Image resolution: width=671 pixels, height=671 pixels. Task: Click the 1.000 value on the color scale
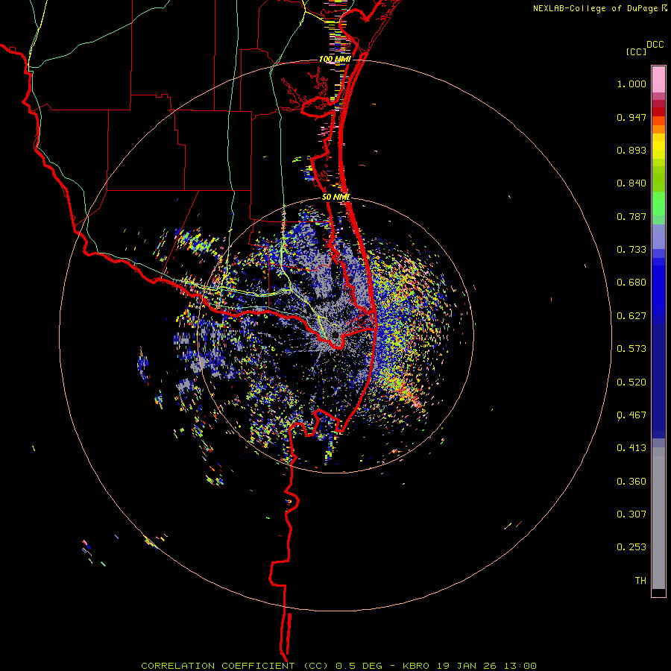coord(631,84)
